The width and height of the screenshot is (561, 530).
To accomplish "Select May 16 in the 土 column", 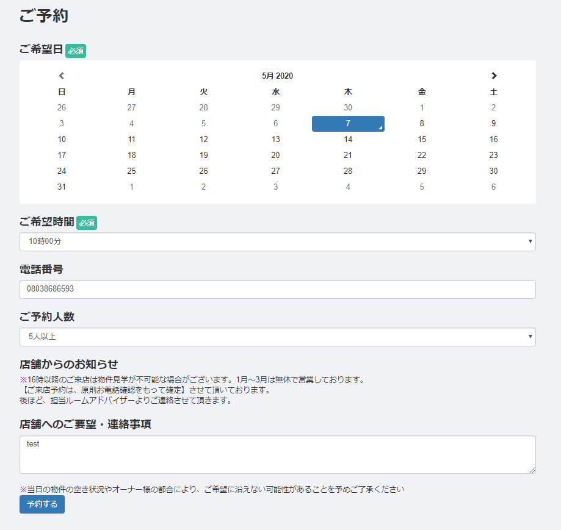I will [493, 139].
